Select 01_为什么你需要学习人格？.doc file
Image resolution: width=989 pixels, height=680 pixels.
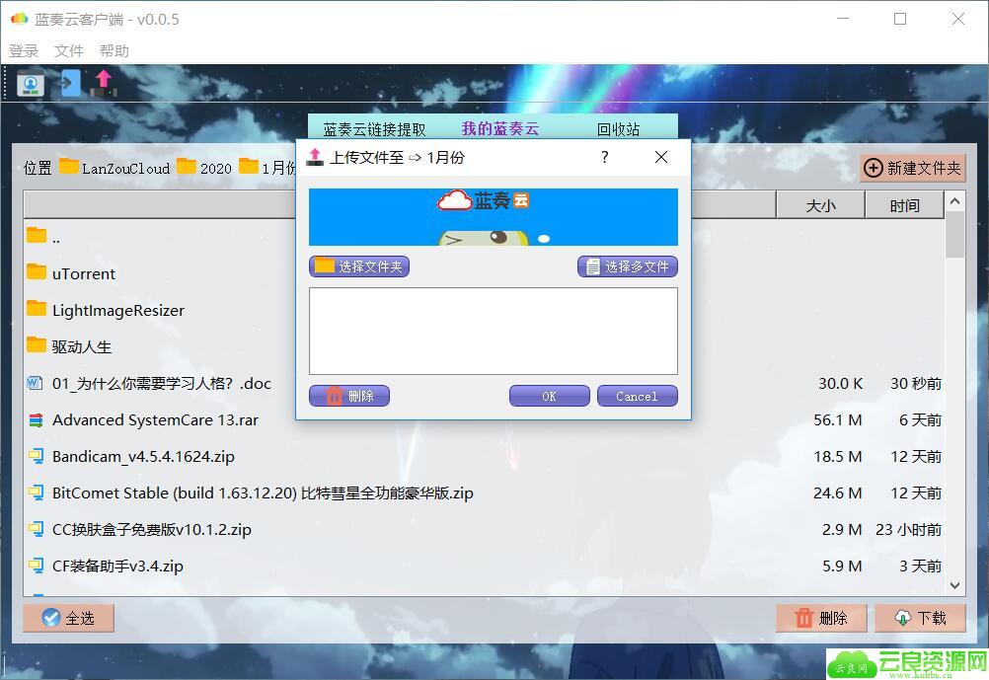485,384
